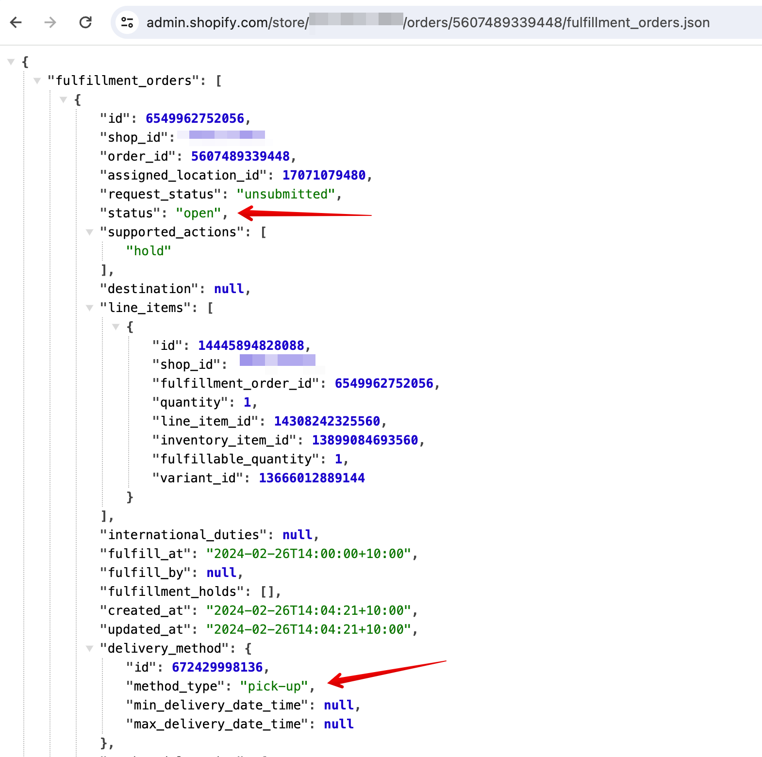This screenshot has width=762, height=757.
Task: Click the method_type value "pick-up"
Action: [x=274, y=686]
